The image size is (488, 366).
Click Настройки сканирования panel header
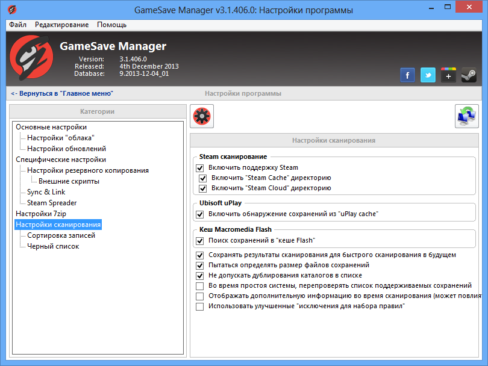[334, 140]
